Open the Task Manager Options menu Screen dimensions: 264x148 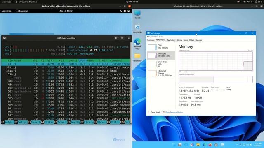tap(154, 37)
